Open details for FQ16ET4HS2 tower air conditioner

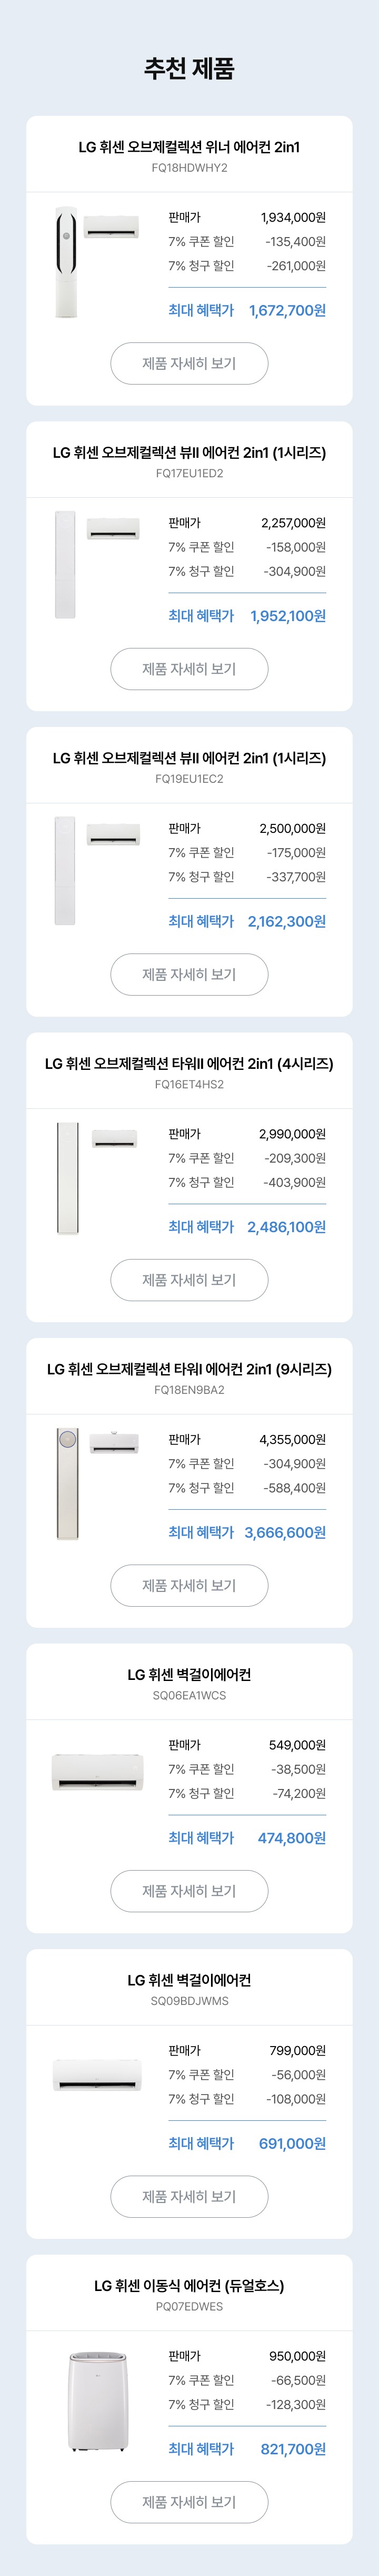(189, 1280)
